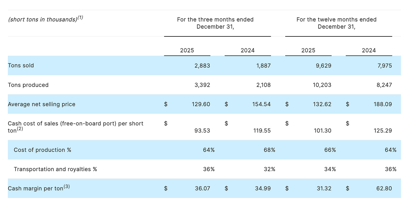Select the 62.80 cash margin value
Viewport: 412px width, 216px height.
point(384,188)
